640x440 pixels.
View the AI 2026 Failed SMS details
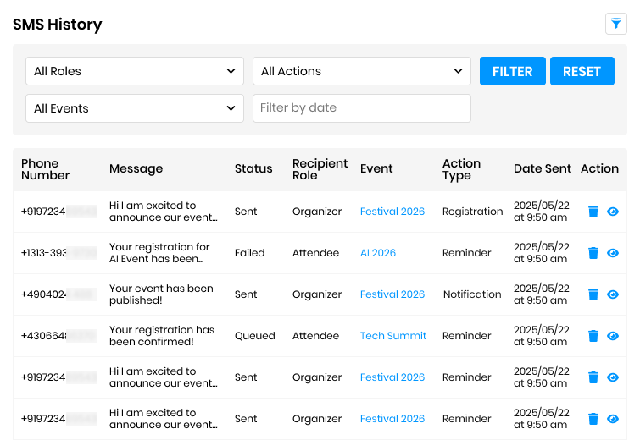tap(613, 253)
